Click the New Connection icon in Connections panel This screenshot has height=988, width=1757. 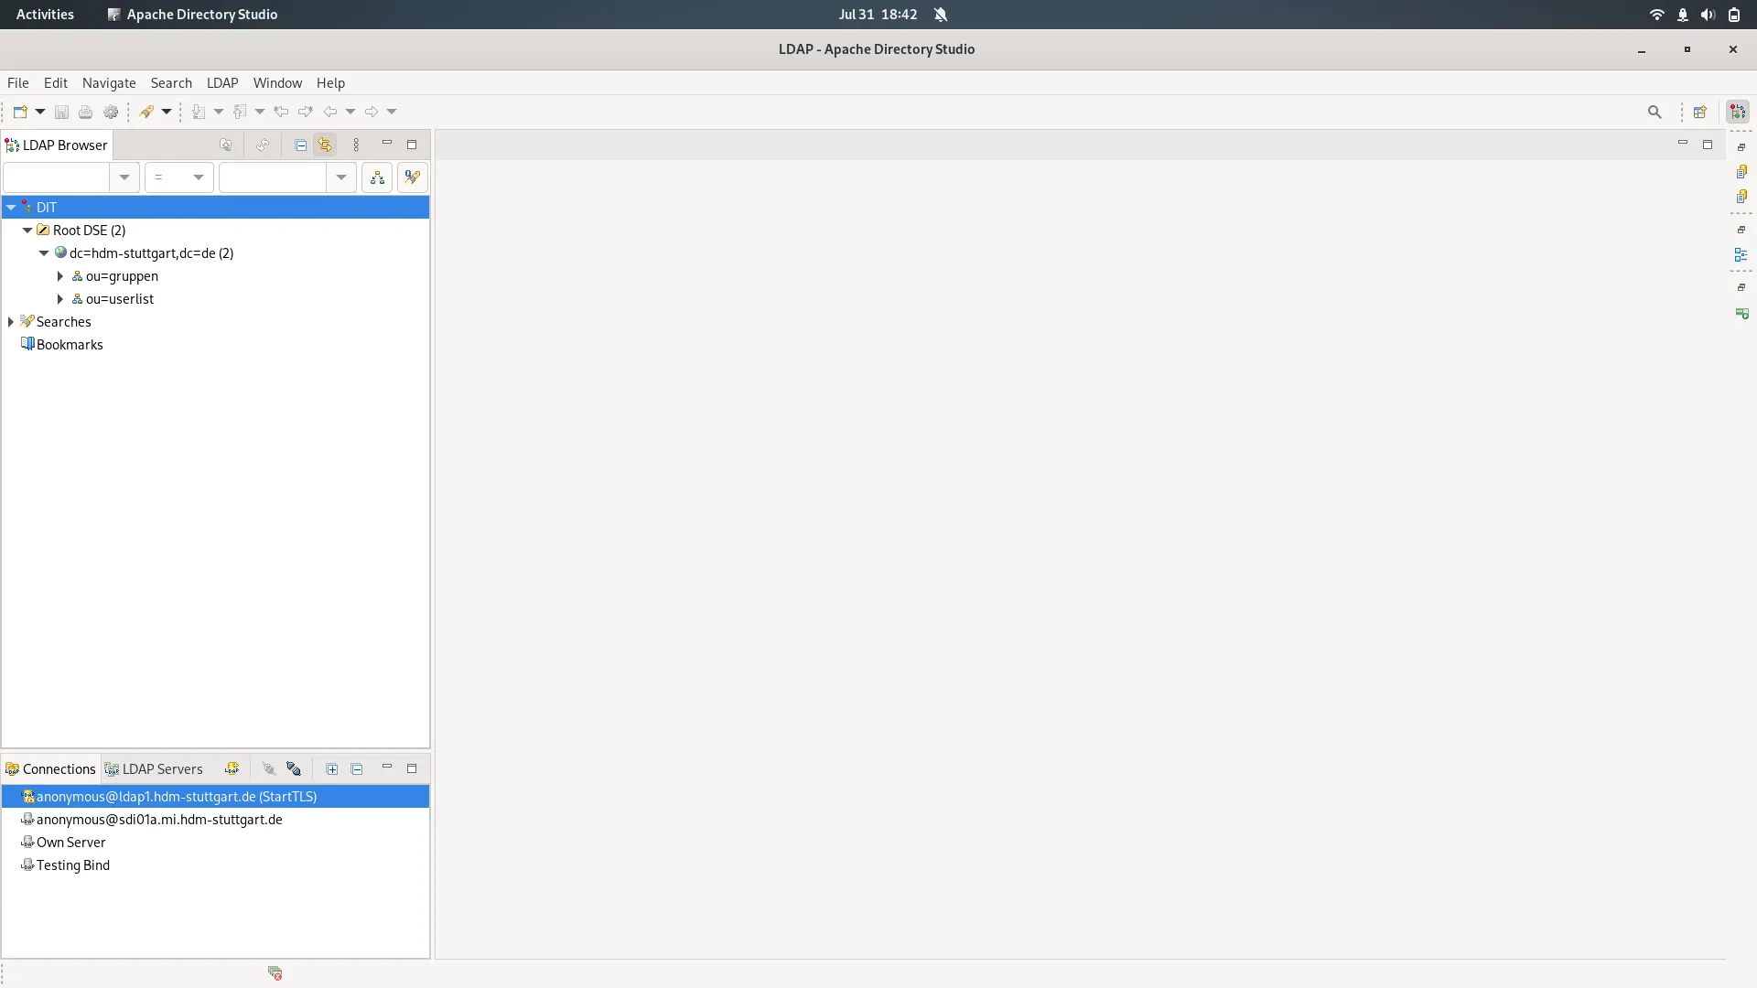(x=232, y=769)
